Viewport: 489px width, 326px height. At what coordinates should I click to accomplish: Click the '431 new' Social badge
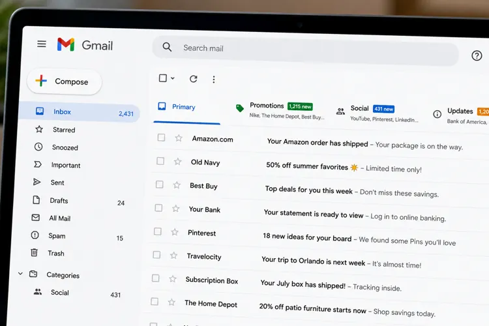383,109
